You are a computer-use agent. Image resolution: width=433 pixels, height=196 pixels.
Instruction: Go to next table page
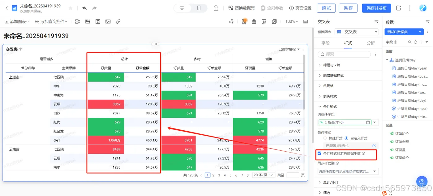pyautogui.click(x=248, y=175)
